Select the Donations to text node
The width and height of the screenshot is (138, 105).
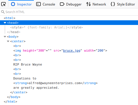[x=25, y=78]
